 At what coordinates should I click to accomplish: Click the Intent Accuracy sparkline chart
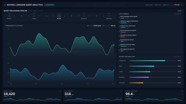tap(154, 99)
